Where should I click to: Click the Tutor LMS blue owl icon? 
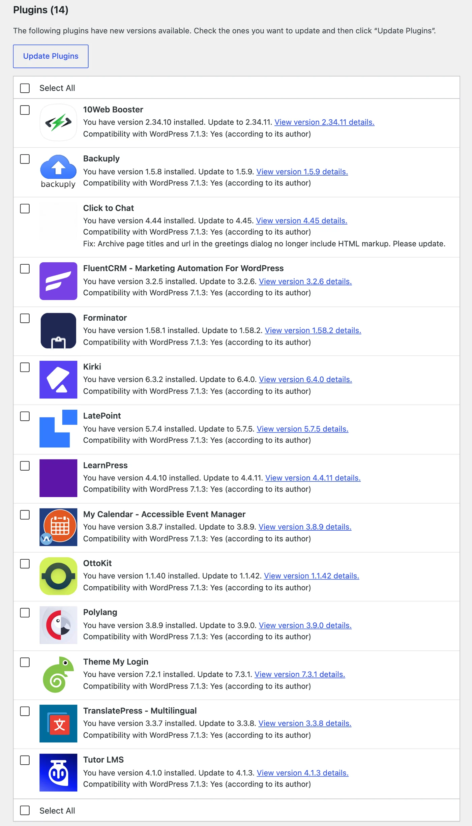click(58, 772)
